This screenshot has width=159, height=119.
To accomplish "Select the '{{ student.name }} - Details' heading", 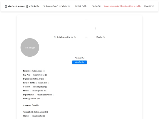I will click(22, 6).
